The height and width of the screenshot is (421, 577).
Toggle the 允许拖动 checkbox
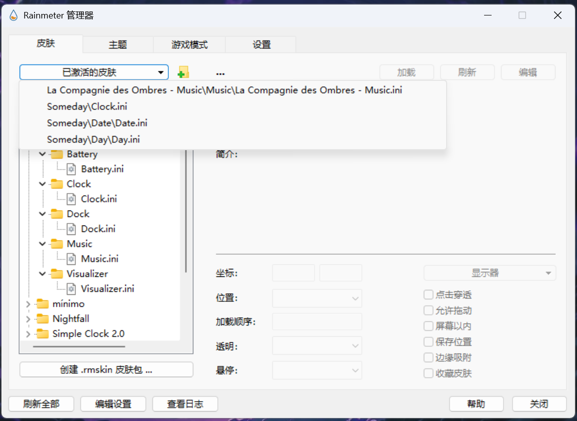click(x=428, y=310)
